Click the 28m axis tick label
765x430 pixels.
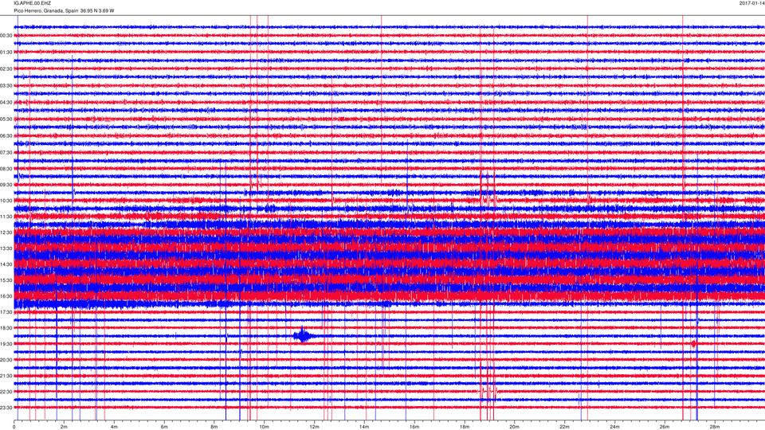pos(714,427)
